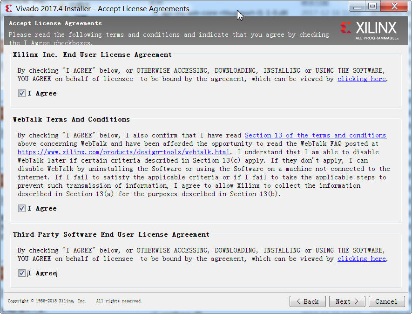412x314 pixels.
Task: Open Section 13 of the terms and conditions link
Action: (315, 135)
